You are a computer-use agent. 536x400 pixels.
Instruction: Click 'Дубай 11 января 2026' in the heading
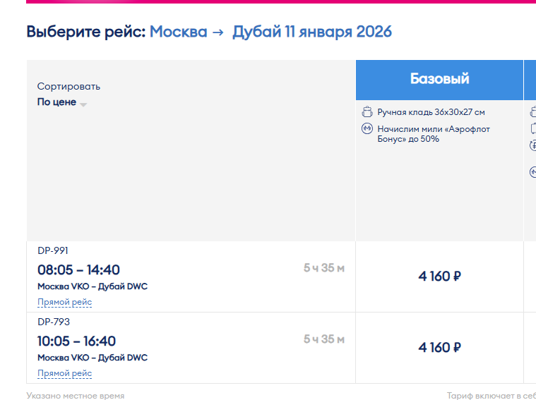point(312,32)
